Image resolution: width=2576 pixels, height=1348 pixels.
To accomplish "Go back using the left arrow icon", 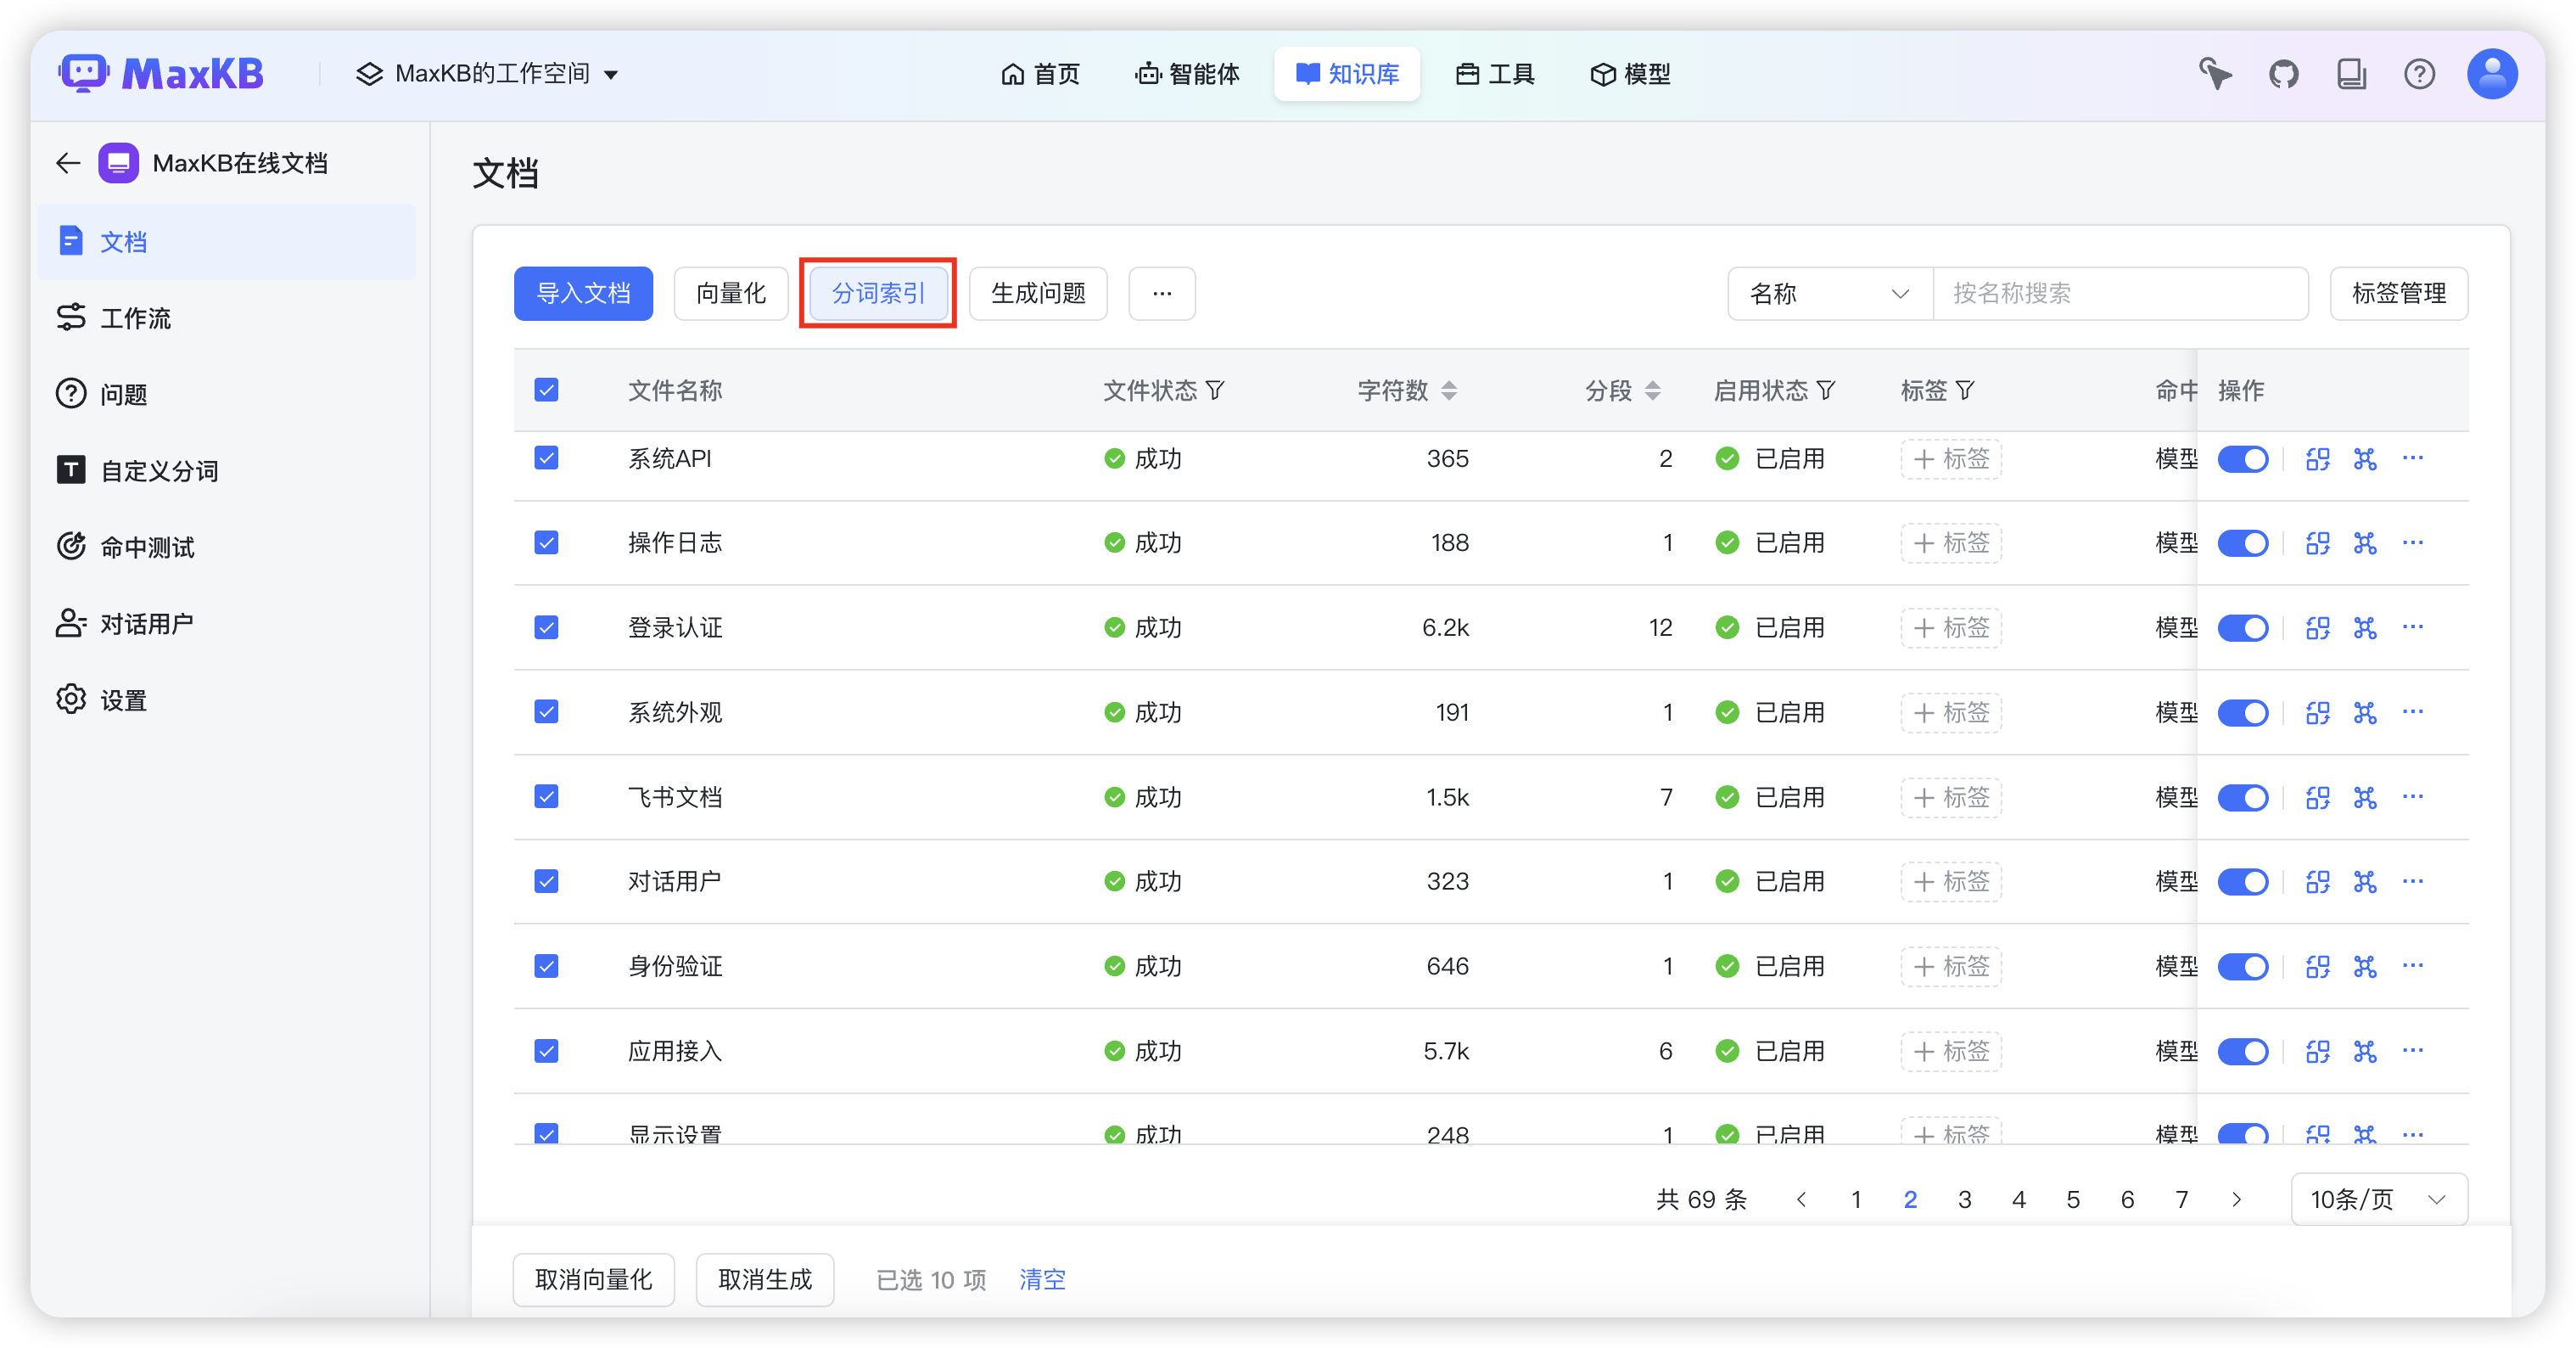I will [x=68, y=163].
